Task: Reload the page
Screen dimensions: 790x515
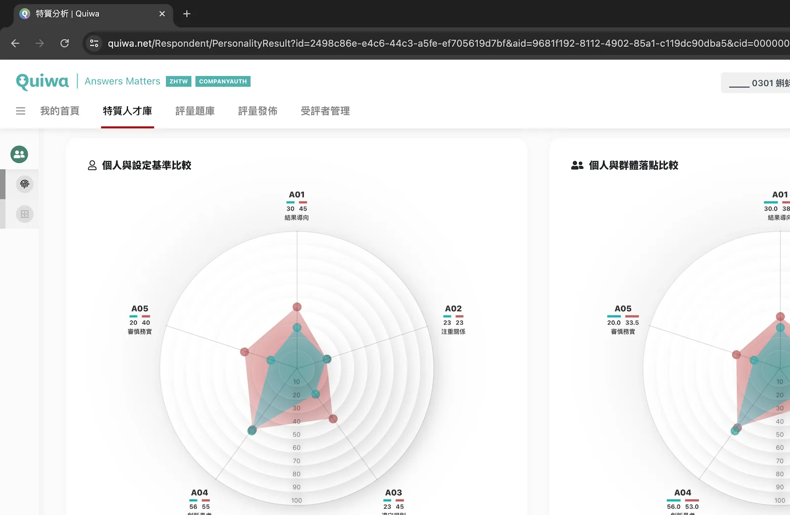Action: 65,43
